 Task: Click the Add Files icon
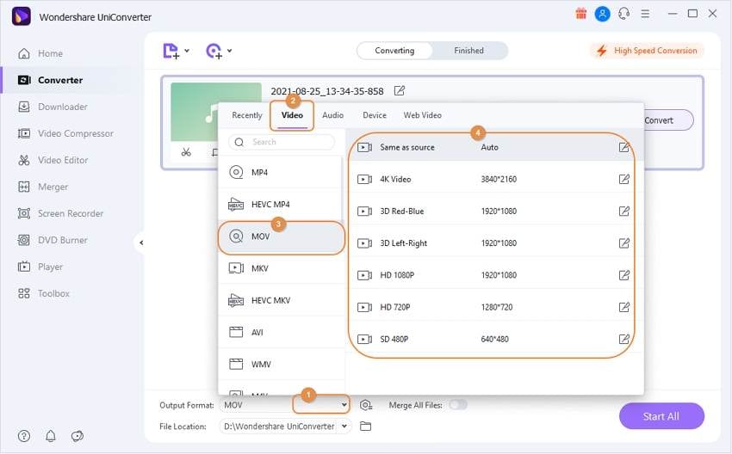pos(171,51)
